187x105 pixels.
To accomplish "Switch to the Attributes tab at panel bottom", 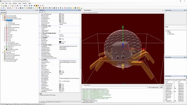I will [x=43, y=102].
